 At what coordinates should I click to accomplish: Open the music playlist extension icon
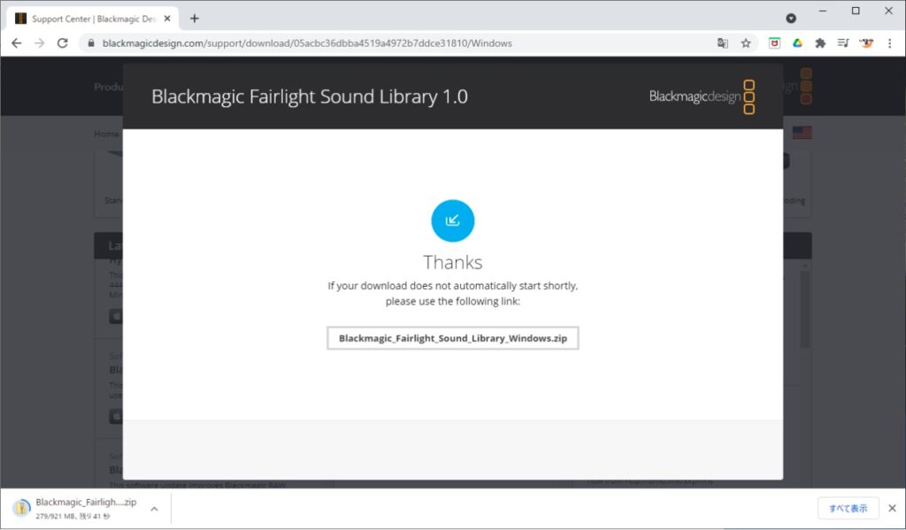841,42
